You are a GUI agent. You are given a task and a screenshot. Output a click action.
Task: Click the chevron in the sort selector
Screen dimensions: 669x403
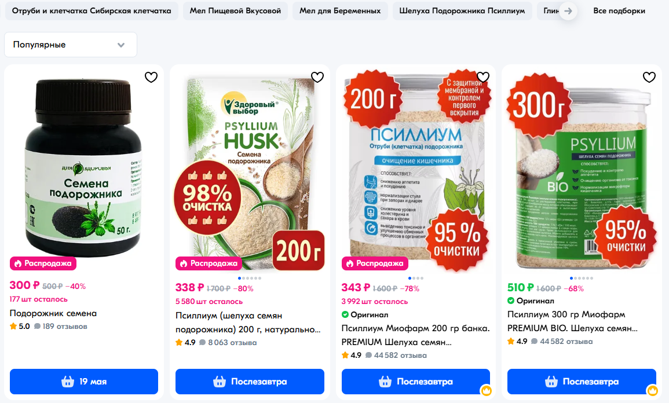[x=121, y=45]
